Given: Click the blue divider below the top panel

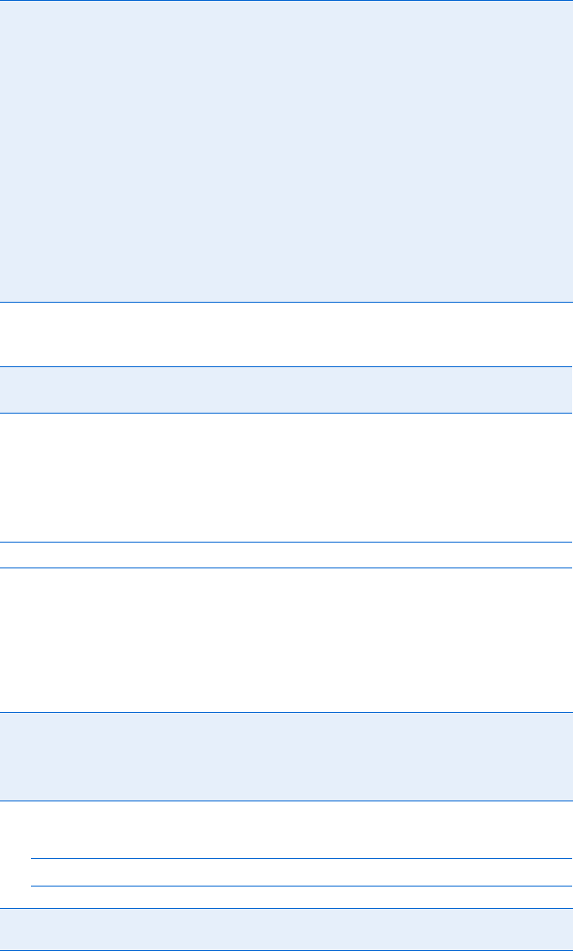Looking at the screenshot, I should tap(286, 302).
